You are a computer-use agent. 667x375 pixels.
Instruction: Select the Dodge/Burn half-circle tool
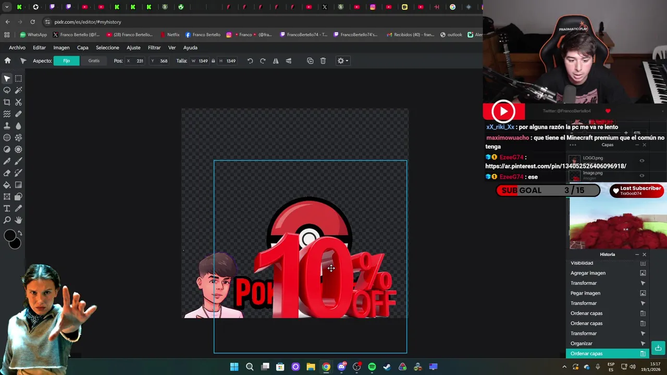[7, 149]
